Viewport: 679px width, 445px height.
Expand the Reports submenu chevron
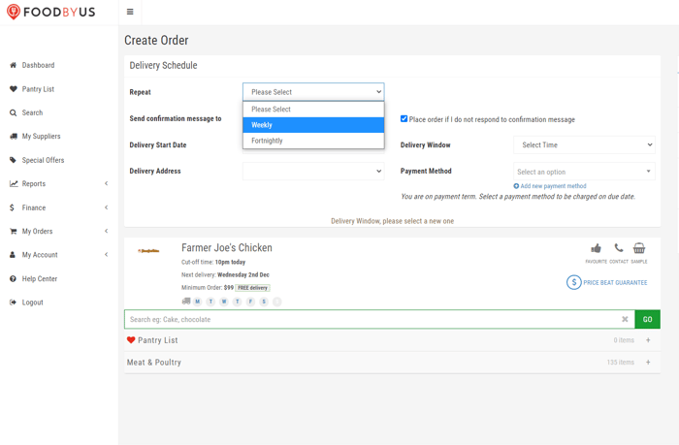106,183
